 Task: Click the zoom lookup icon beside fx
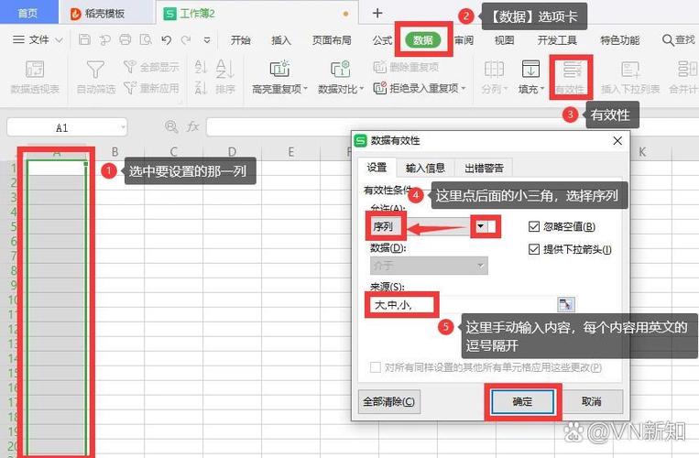point(171,127)
